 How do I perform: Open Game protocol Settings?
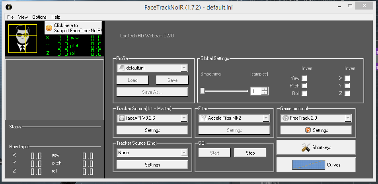pyautogui.click(x=316, y=130)
